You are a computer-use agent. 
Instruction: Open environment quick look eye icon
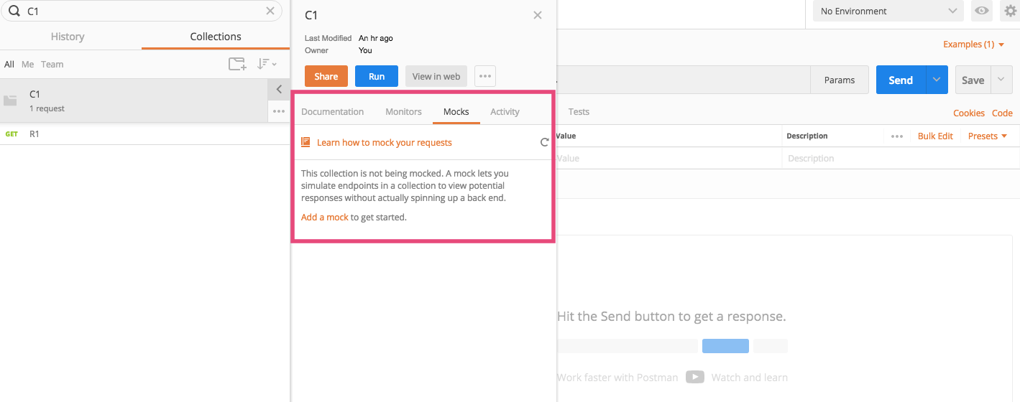pos(980,11)
